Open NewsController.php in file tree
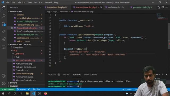Screen dimensions: 170x96 point(26,77)
